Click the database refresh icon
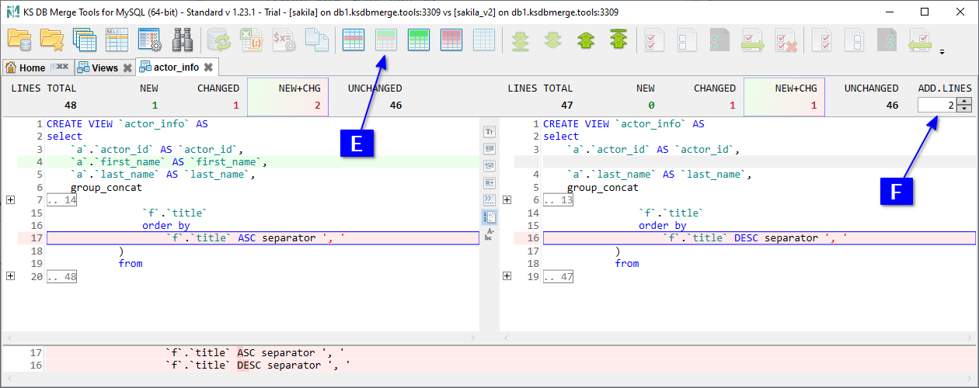979x388 pixels. tap(221, 40)
